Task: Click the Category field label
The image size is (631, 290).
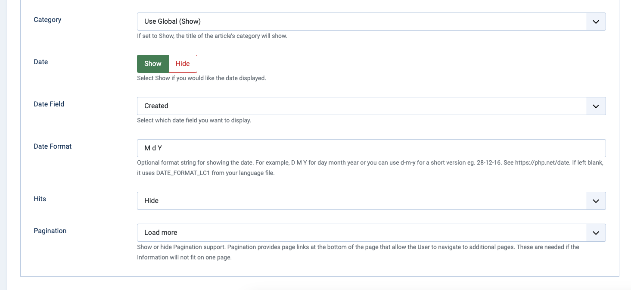Action: coord(47,20)
